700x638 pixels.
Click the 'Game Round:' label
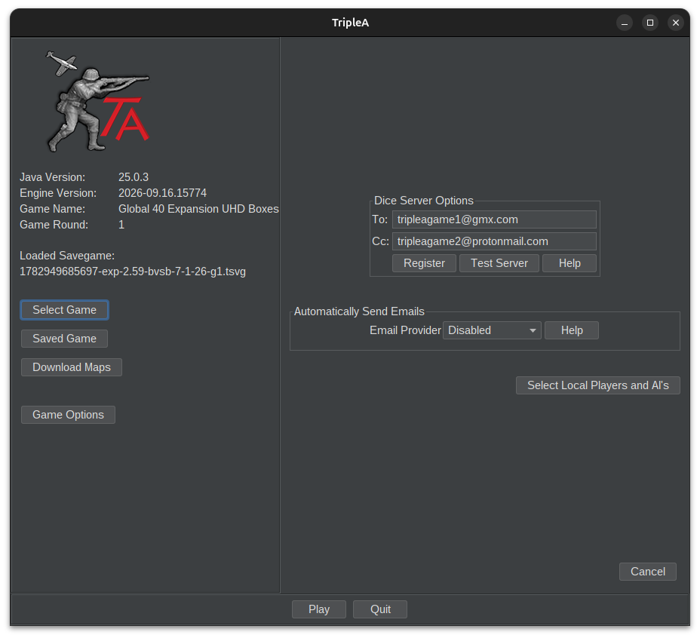[54, 225]
